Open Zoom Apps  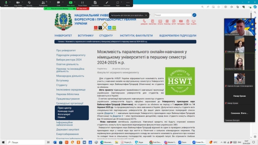[x=118, y=4]
